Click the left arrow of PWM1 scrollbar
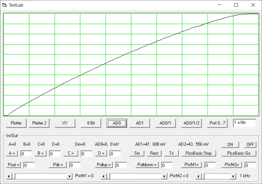Viewport: 262px width, 184px height. pyautogui.click(x=9, y=176)
